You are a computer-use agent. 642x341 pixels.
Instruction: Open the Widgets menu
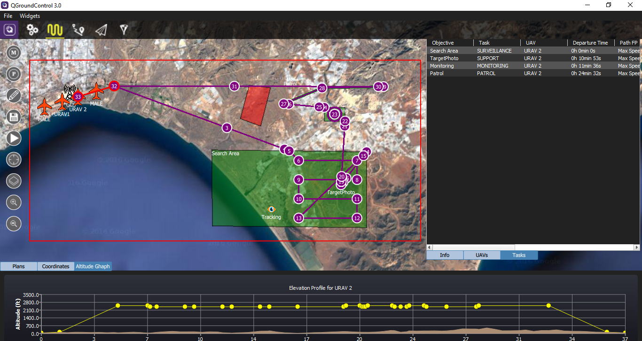click(30, 16)
